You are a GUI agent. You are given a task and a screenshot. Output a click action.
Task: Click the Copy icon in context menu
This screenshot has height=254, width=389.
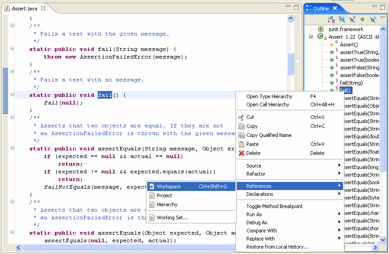point(241,126)
